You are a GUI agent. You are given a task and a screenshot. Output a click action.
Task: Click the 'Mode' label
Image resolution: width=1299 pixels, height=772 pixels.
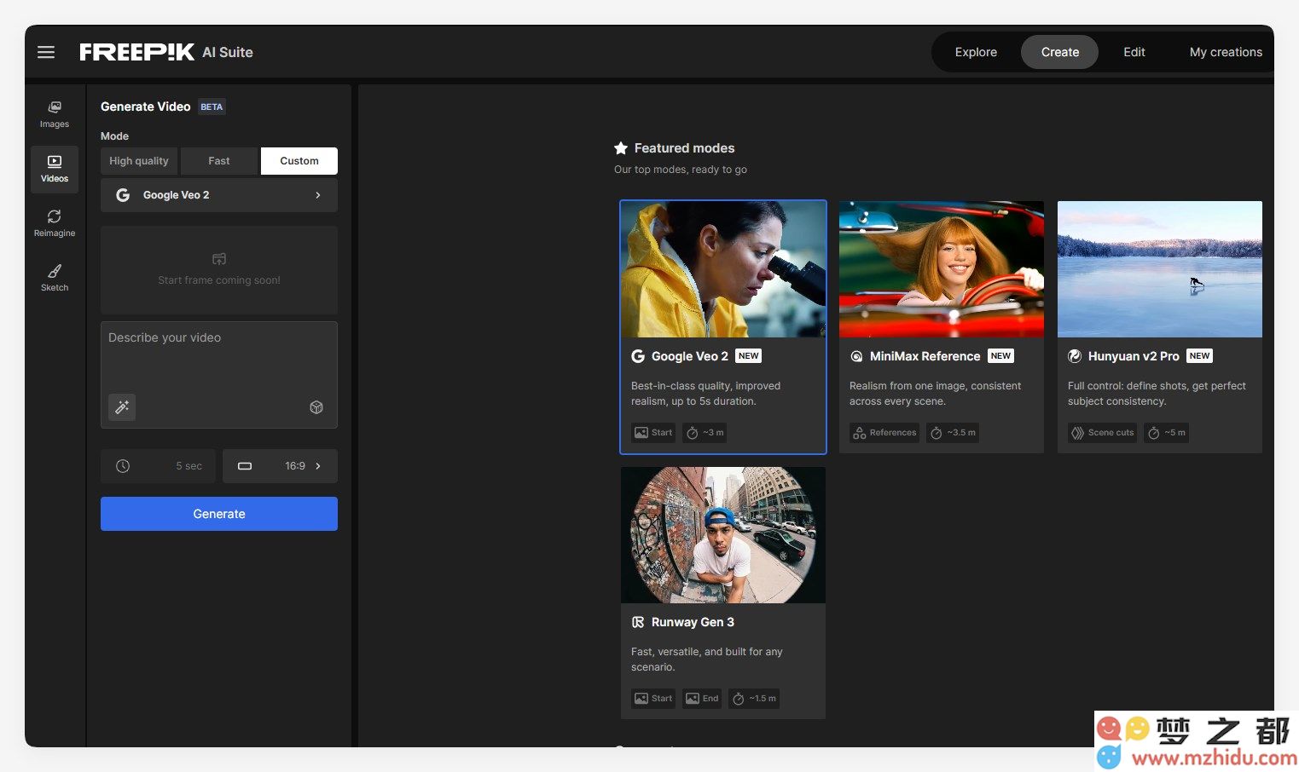114,136
